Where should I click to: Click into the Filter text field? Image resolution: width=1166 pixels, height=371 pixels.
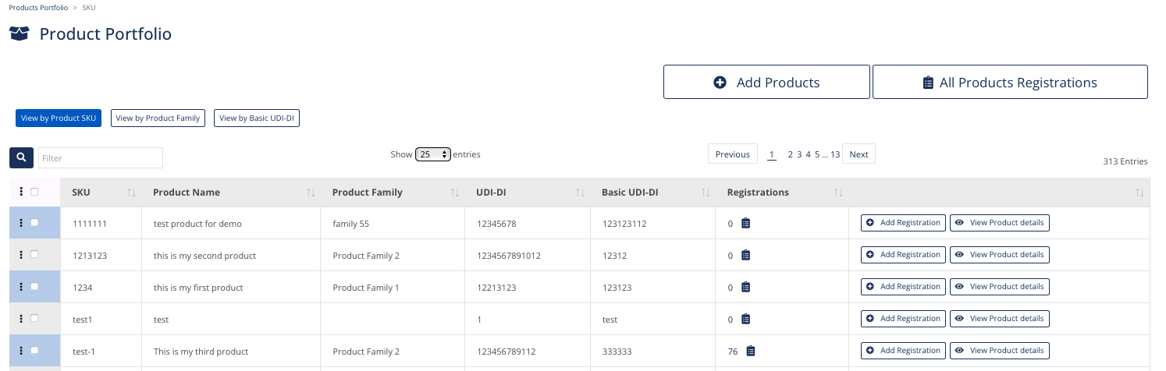coord(101,157)
